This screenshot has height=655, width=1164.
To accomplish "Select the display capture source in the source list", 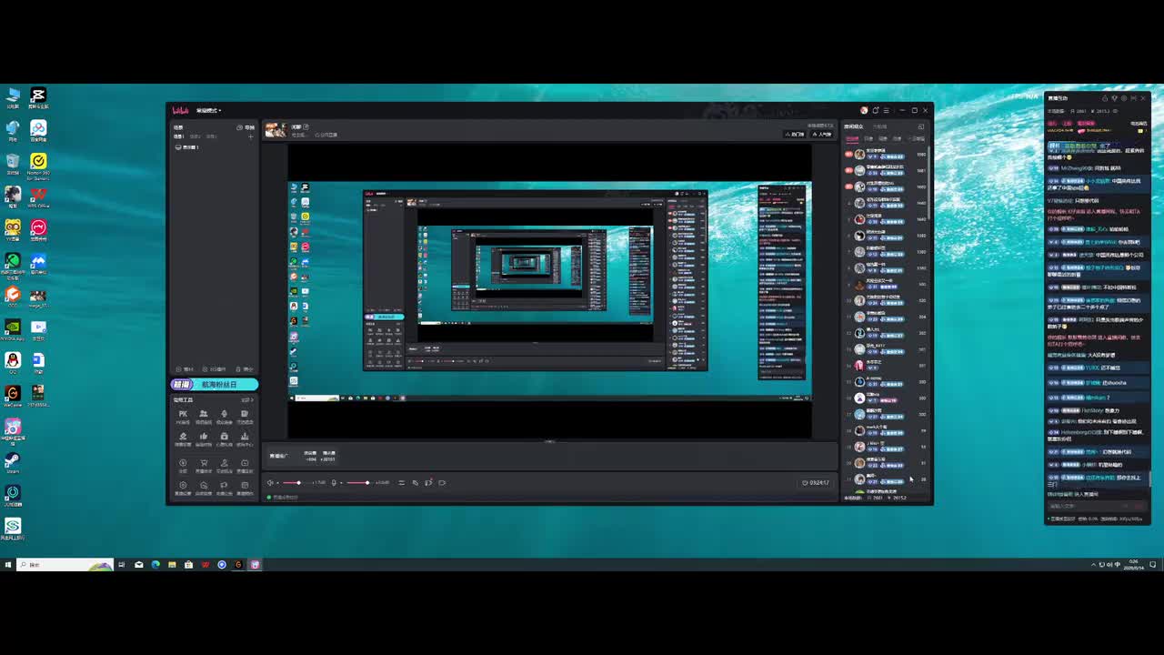I will pos(186,147).
